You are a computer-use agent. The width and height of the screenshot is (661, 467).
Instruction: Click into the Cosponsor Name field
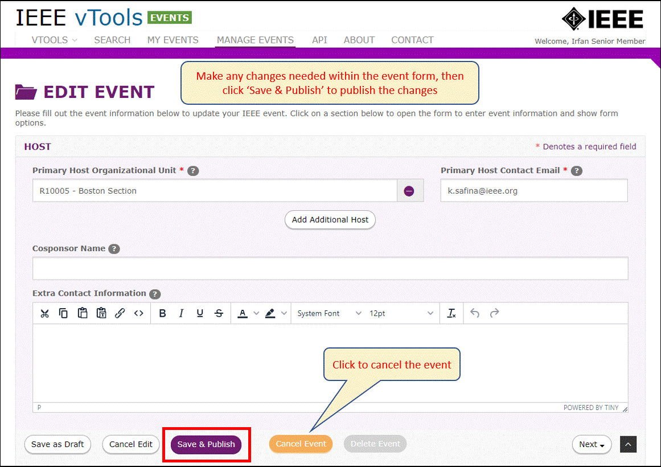point(330,268)
